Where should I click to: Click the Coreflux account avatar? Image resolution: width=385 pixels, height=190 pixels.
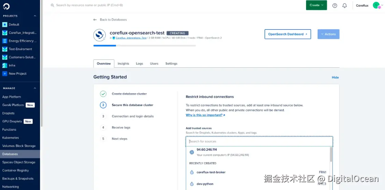[x=376, y=5]
